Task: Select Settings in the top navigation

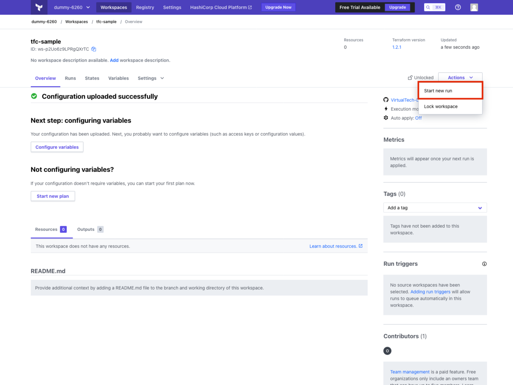Action: [172, 7]
